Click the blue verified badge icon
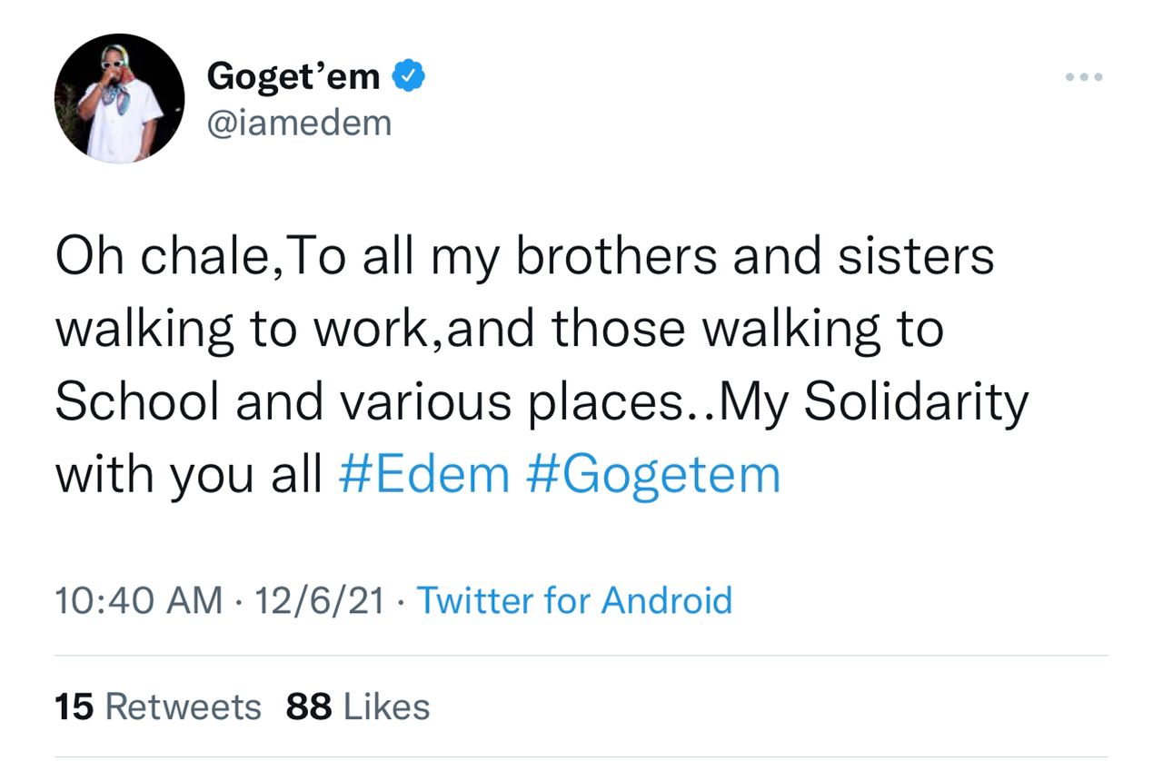 tap(409, 76)
